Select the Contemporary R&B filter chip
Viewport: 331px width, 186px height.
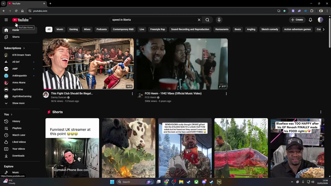point(123,29)
